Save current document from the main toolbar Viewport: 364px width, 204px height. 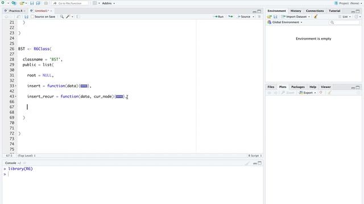coord(32,3)
